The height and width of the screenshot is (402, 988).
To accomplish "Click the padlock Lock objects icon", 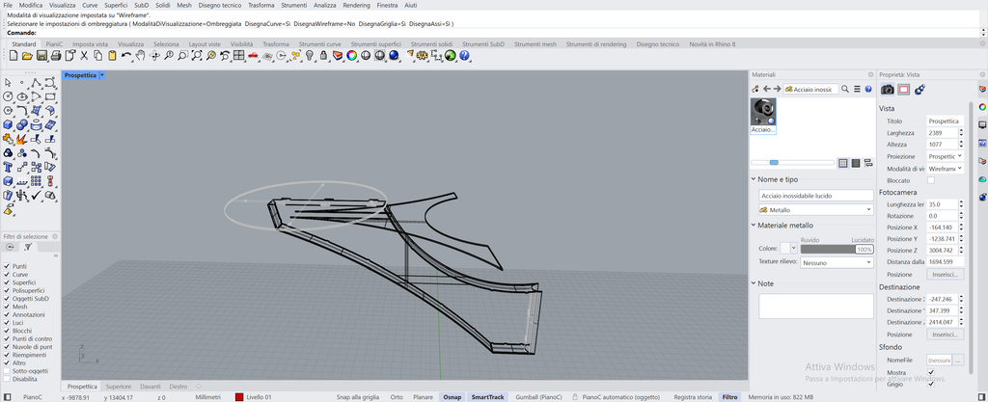I will point(324,56).
